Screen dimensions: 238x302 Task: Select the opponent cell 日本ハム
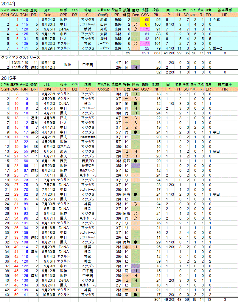[x=63, y=147]
